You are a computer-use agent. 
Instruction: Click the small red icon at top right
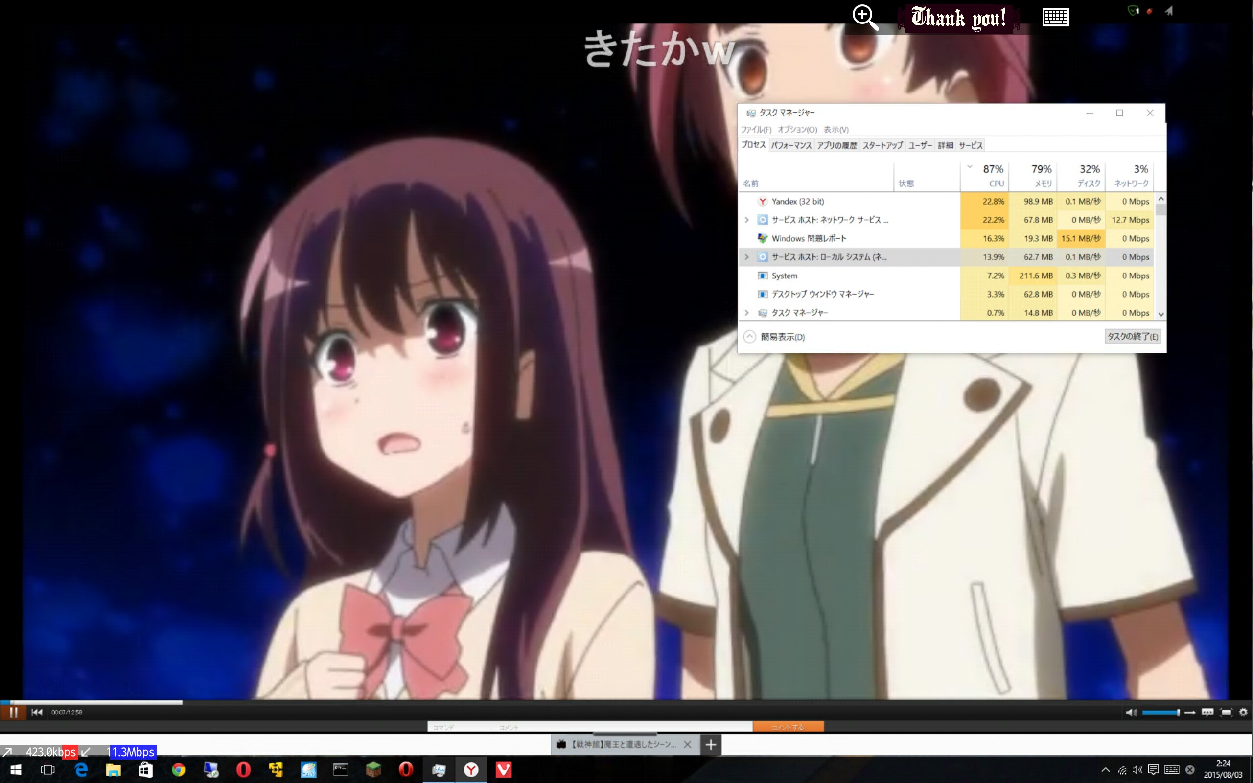[x=1149, y=11]
